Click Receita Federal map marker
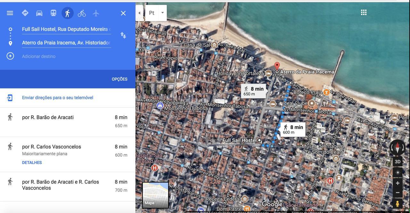This screenshot has height=213, width=410. coord(245,199)
